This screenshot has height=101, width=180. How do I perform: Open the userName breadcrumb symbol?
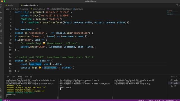78,9
